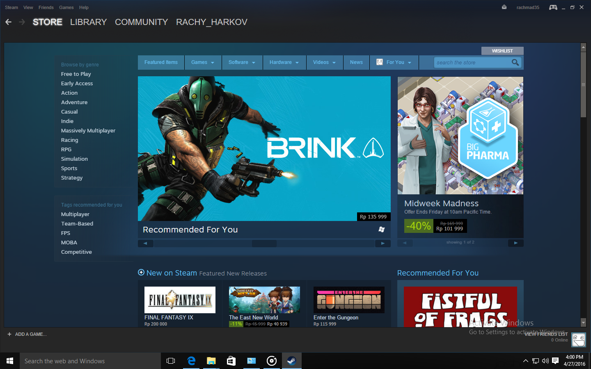
Task: Open the Featured Items store tab
Action: (x=161, y=62)
